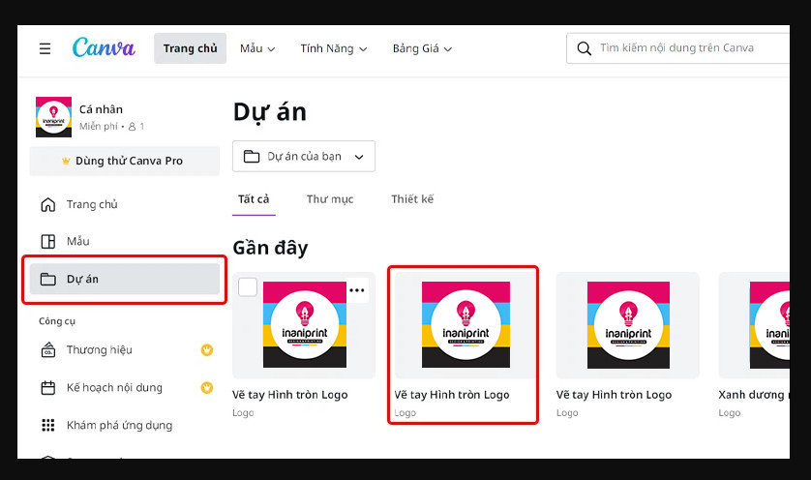Open the third Vẽ tay Hình tròn Logo thumbnail
The image size is (811, 480).
628,325
